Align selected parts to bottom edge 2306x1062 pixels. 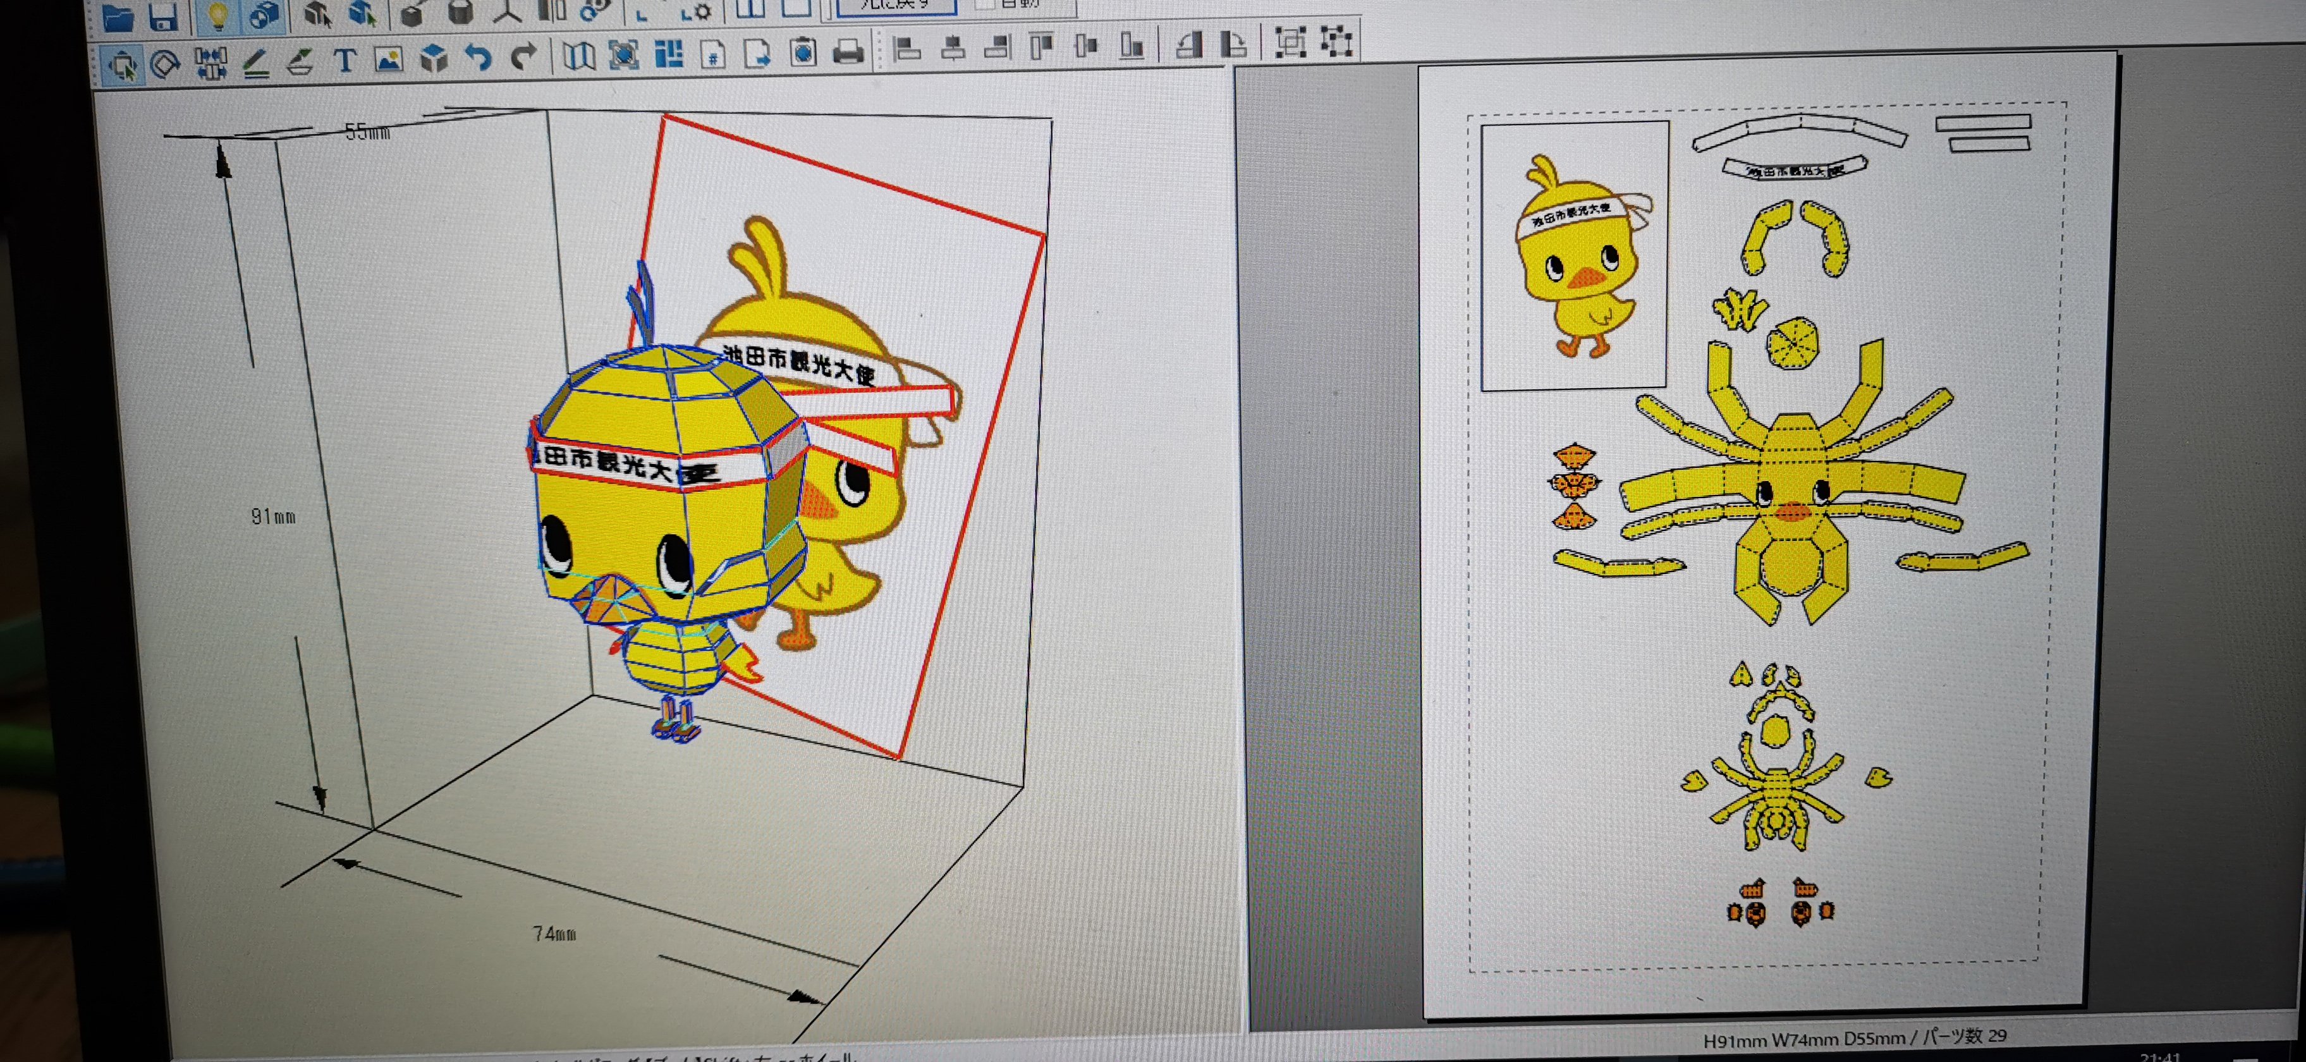pyautogui.click(x=1132, y=45)
